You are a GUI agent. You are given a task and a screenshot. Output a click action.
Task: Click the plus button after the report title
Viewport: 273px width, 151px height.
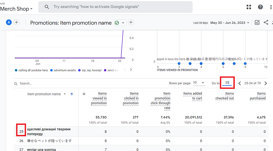click(131, 22)
